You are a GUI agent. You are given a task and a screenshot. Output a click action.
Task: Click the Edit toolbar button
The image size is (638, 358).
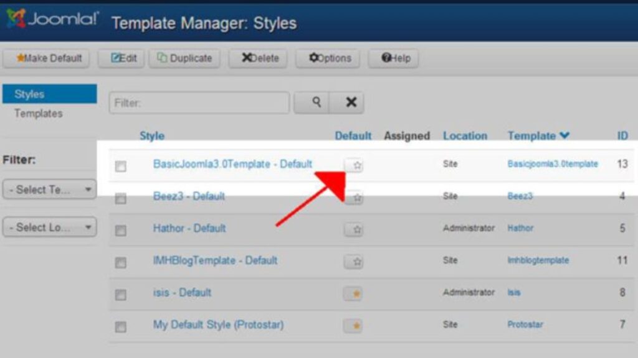coord(121,58)
